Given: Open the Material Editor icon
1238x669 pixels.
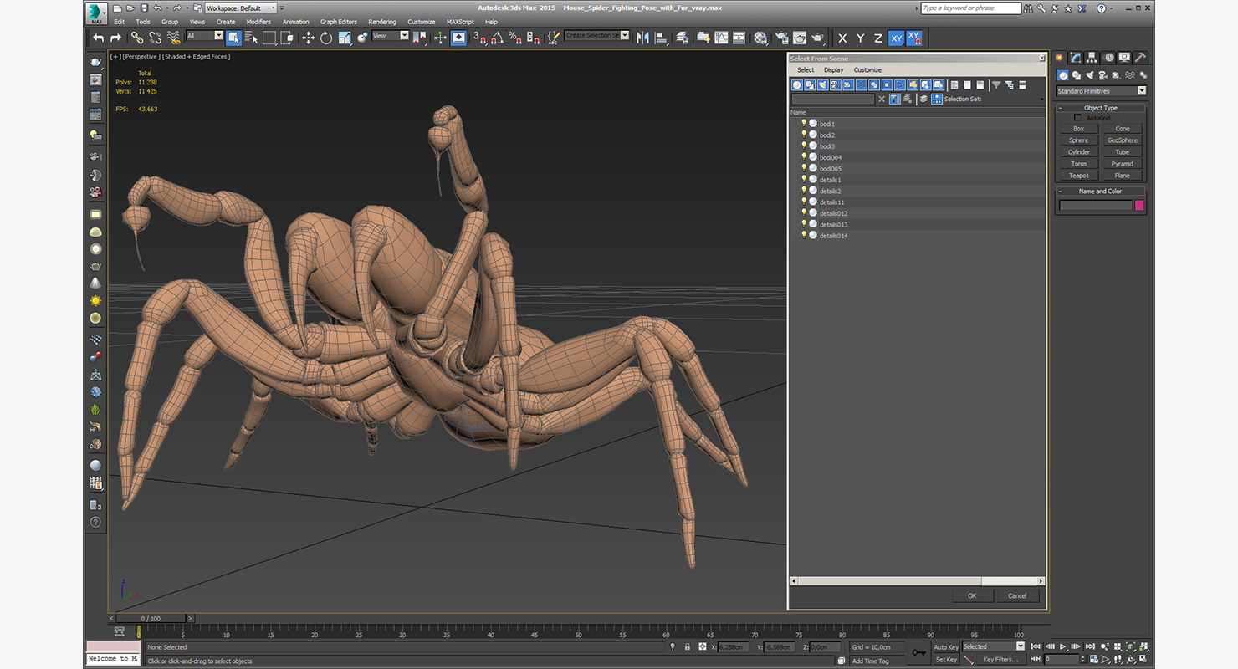Looking at the screenshot, I should click(x=760, y=38).
